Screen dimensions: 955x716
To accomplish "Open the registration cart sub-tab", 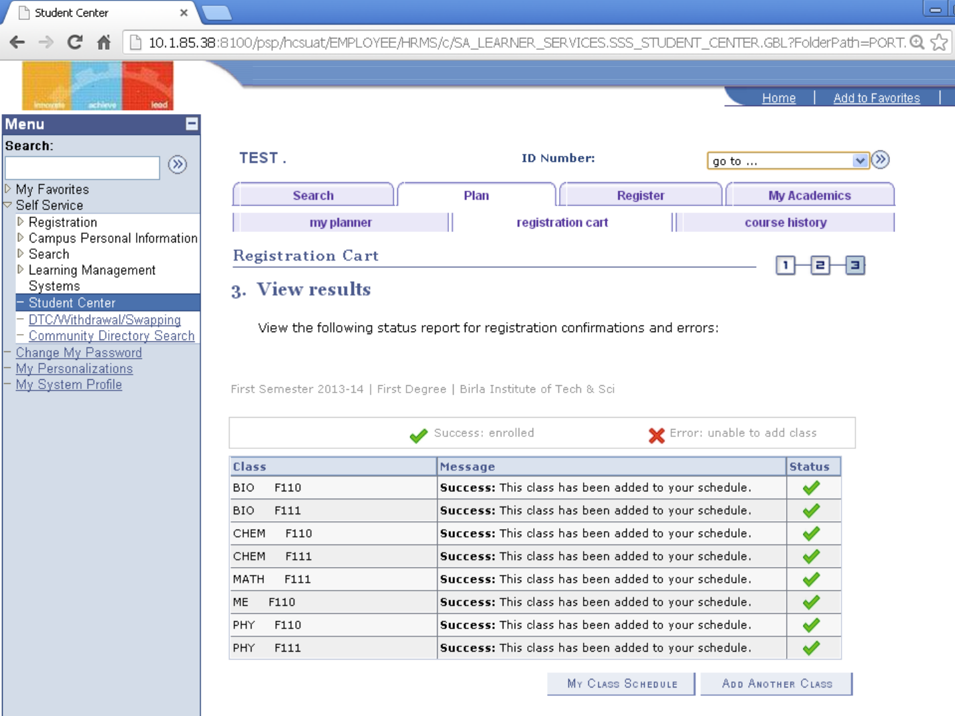I will 562,223.
